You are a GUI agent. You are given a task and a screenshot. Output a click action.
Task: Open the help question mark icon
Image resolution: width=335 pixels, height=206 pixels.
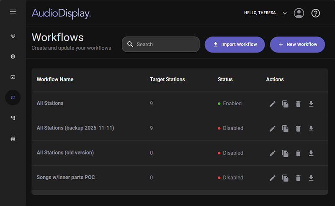(x=316, y=13)
